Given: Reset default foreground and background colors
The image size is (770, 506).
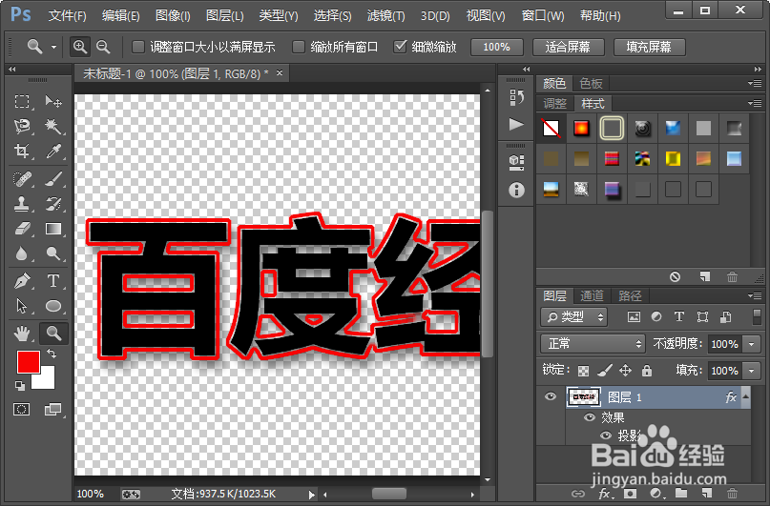Looking at the screenshot, I should pyautogui.click(x=20, y=385).
